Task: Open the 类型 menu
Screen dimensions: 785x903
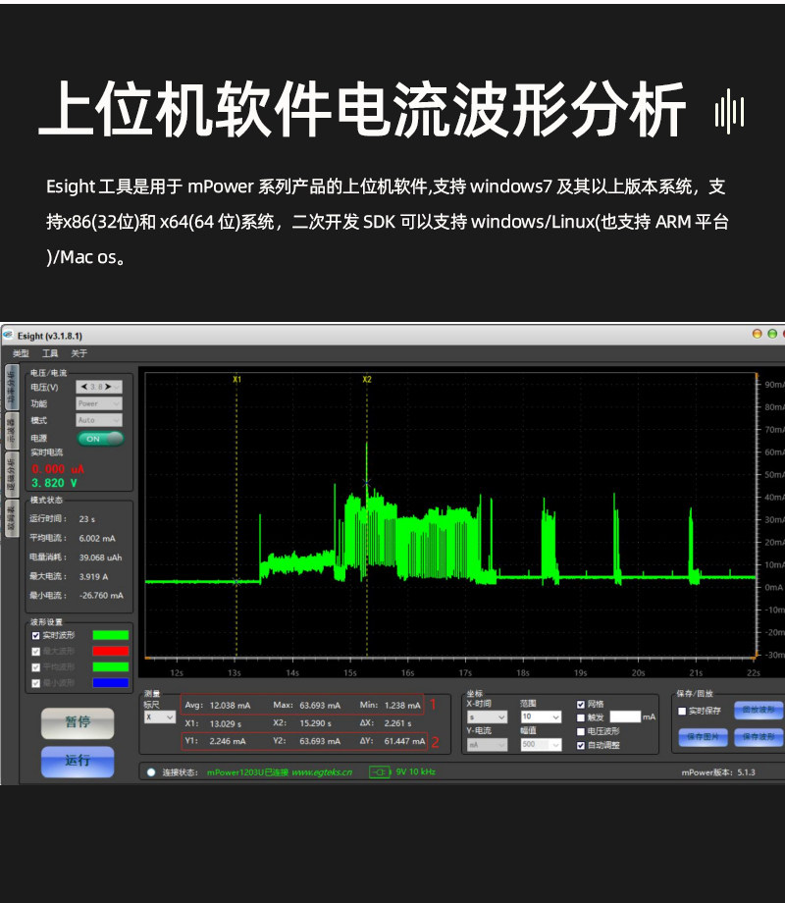Action: click(x=21, y=353)
